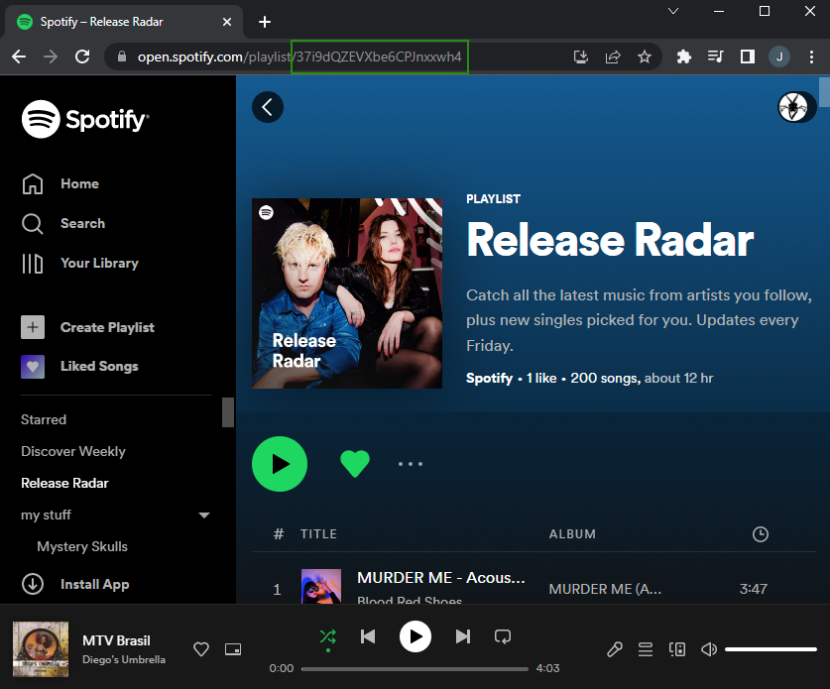Click the Spotify author link

pos(489,379)
